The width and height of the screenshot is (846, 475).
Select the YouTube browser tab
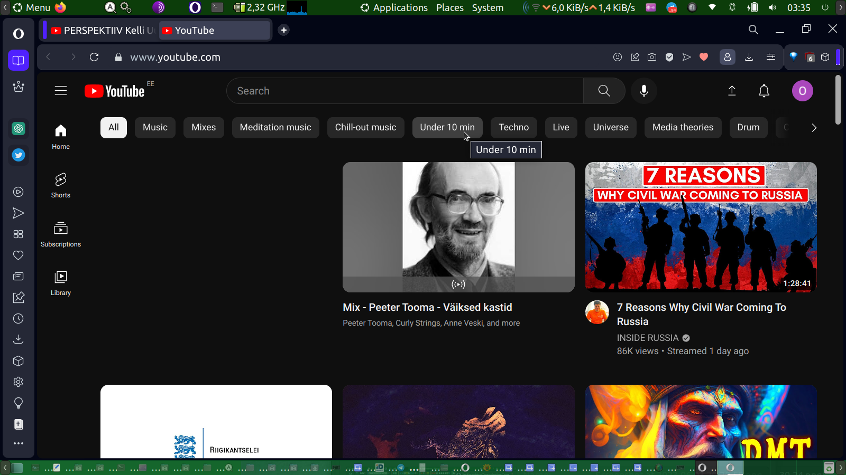[x=214, y=30]
